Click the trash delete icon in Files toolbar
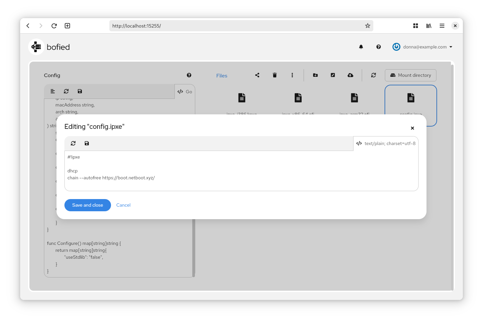The height and width of the screenshot is (322, 483). [x=275, y=75]
